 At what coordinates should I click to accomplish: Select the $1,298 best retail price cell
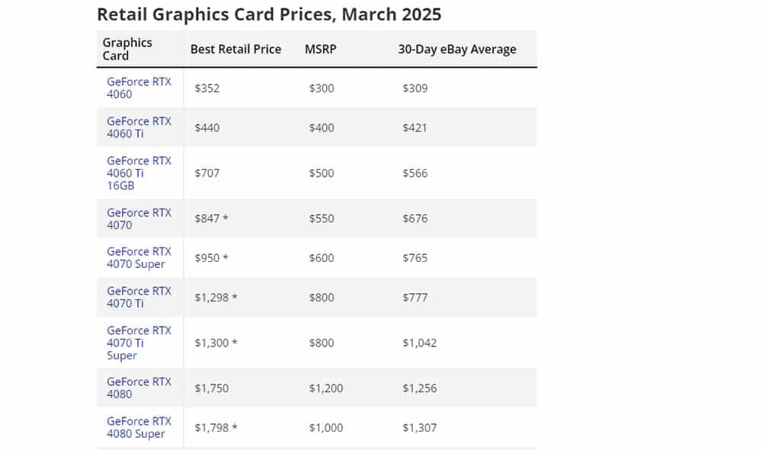pyautogui.click(x=216, y=297)
